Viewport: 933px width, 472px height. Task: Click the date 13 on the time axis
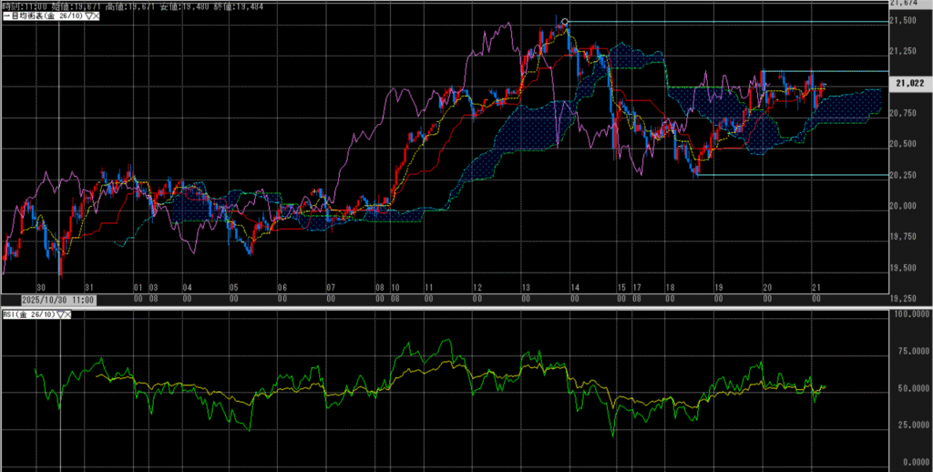point(525,286)
